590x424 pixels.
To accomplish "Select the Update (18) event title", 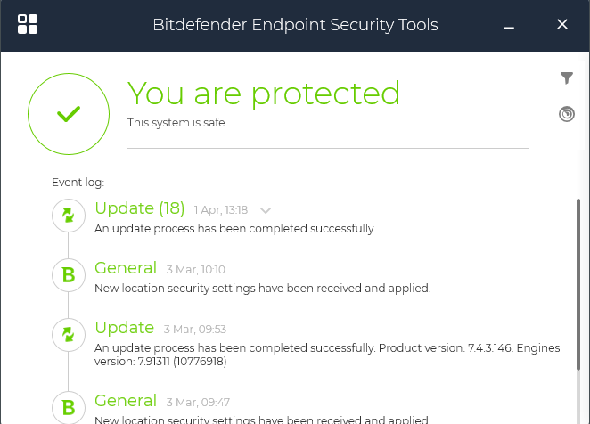I will click(139, 208).
